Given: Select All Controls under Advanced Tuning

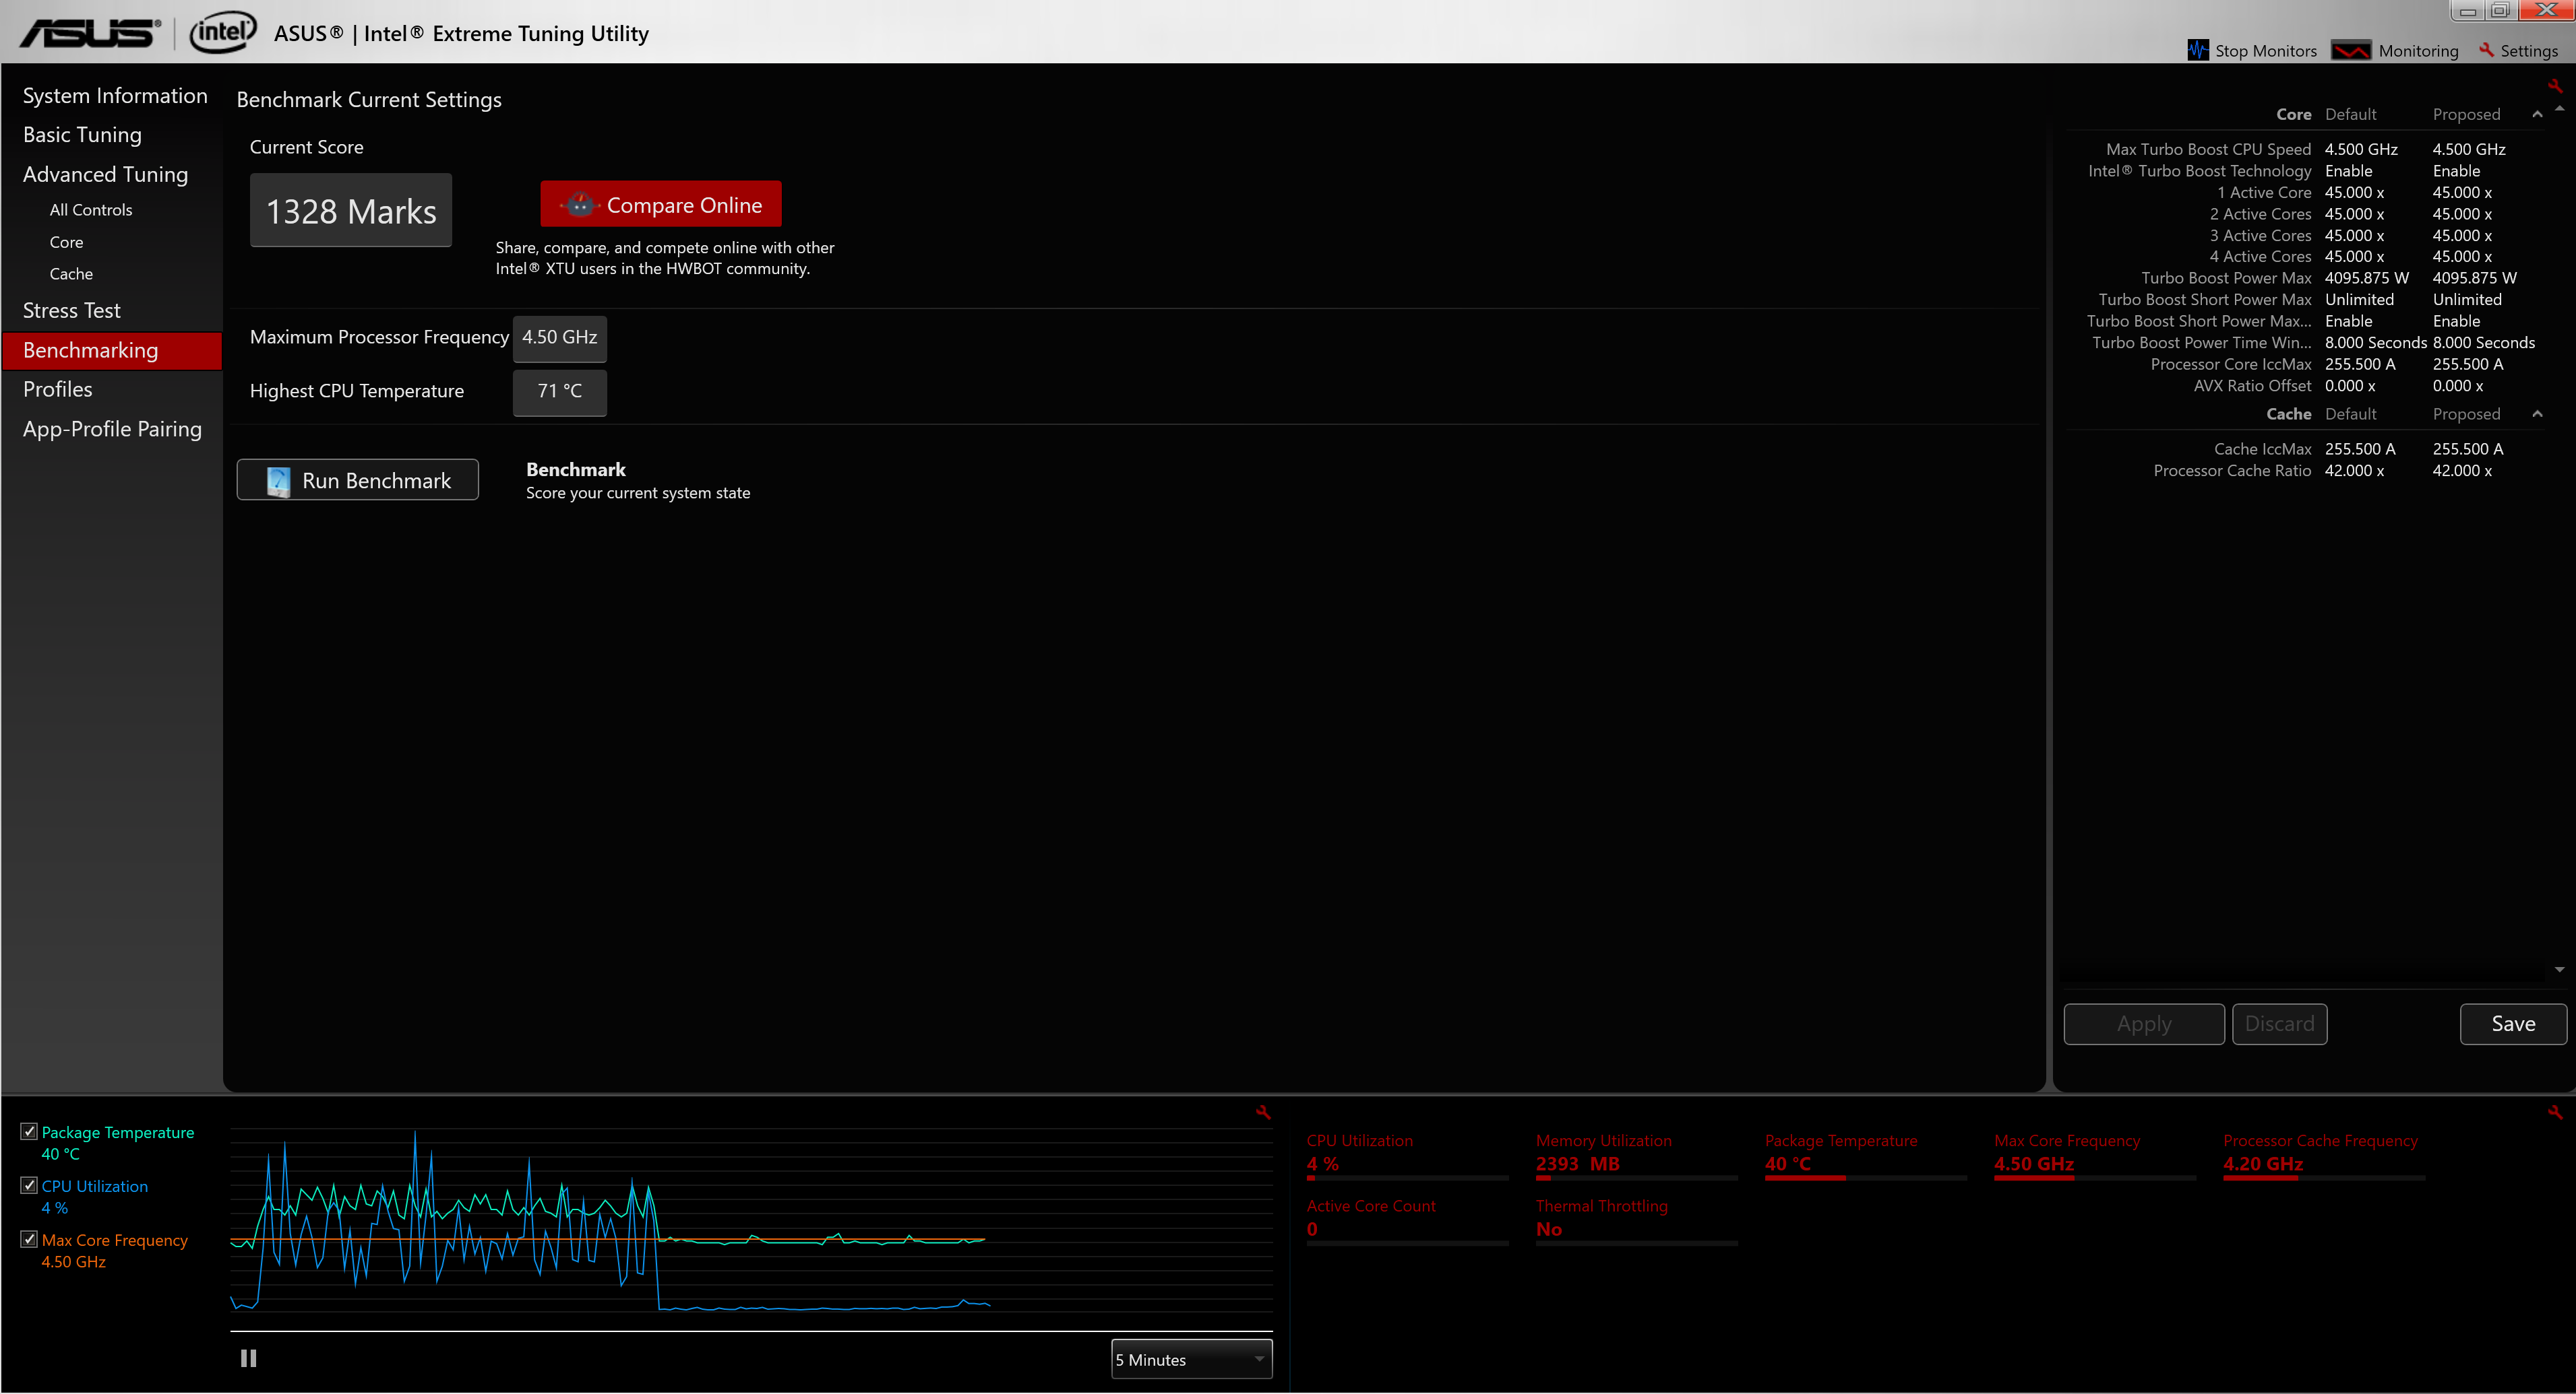Looking at the screenshot, I should pyautogui.click(x=91, y=210).
